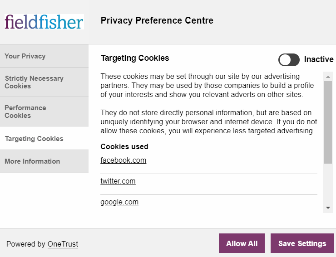Screen dimensions: 336x257
Task: Click the Privacy Preference Centre heading
Action: [157, 20]
